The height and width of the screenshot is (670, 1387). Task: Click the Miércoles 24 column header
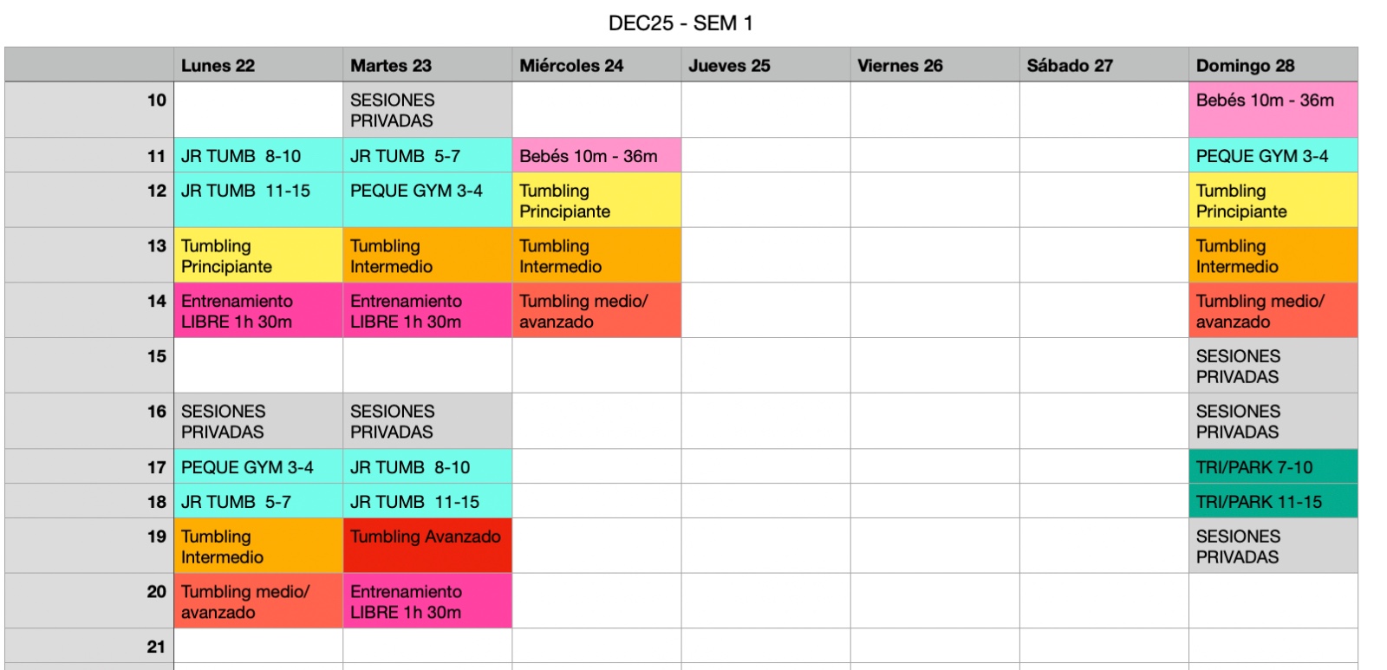pyautogui.click(x=596, y=66)
